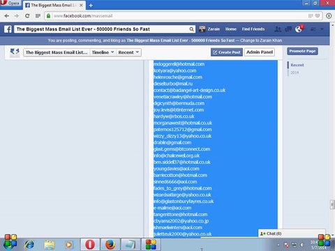Open the privacy shortcuts icon

[x=313, y=29]
